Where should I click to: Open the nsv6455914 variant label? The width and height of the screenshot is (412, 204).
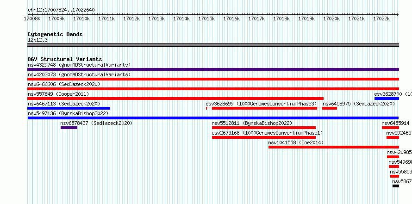[x=396, y=123]
